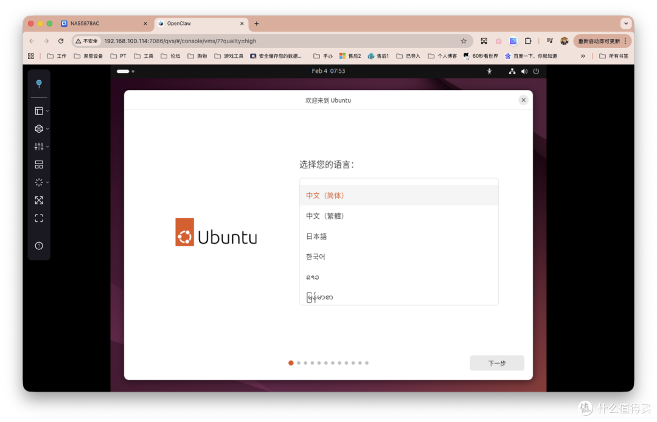
Task: Open the 家里设备 bookmark folder
Action: (x=88, y=56)
